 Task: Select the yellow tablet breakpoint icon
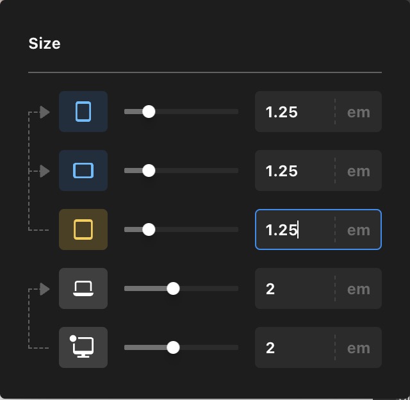click(83, 229)
